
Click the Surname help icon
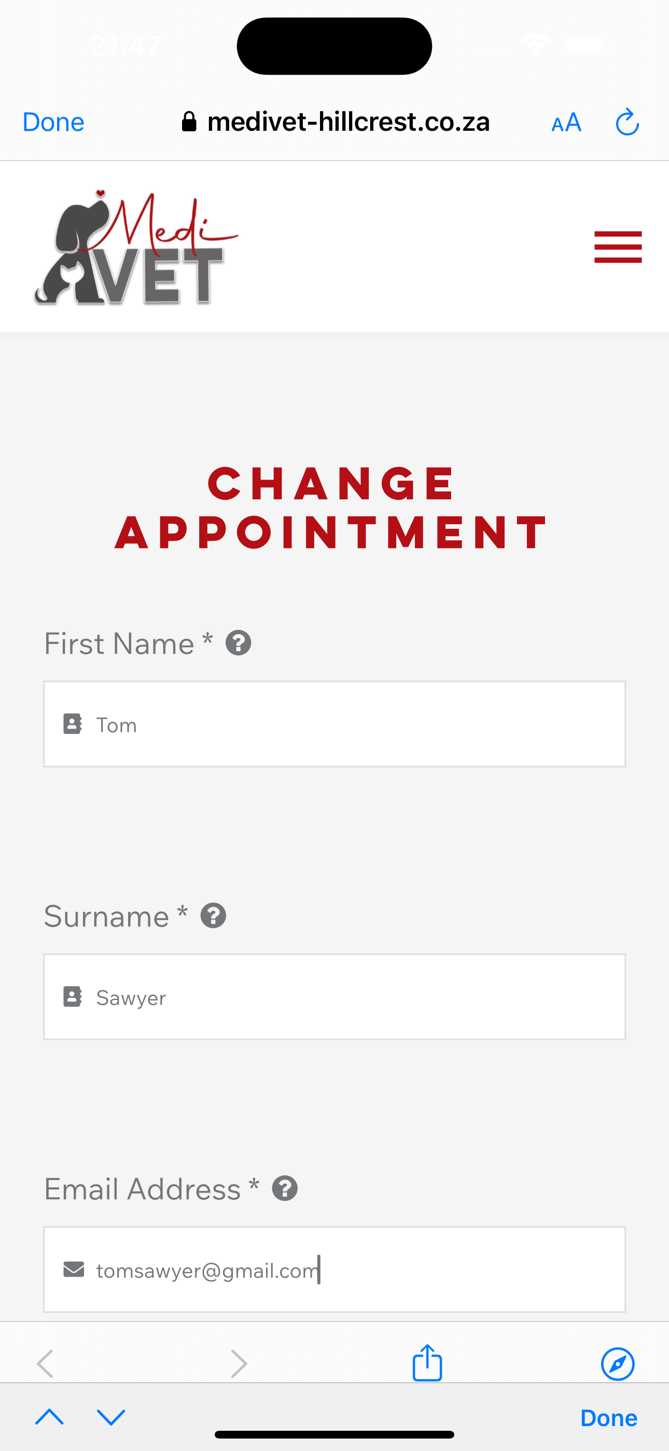214,915
